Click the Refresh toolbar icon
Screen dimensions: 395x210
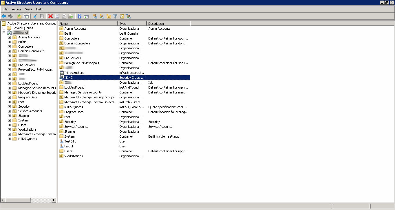[x=64, y=16]
